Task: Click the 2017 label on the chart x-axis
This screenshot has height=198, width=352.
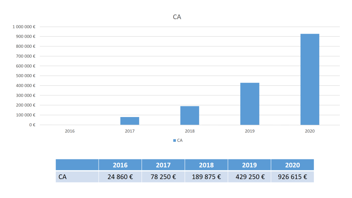Action: pyautogui.click(x=130, y=131)
